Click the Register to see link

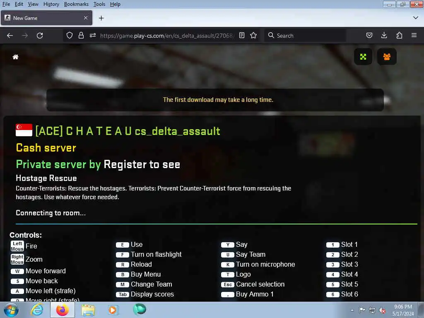coord(142,164)
